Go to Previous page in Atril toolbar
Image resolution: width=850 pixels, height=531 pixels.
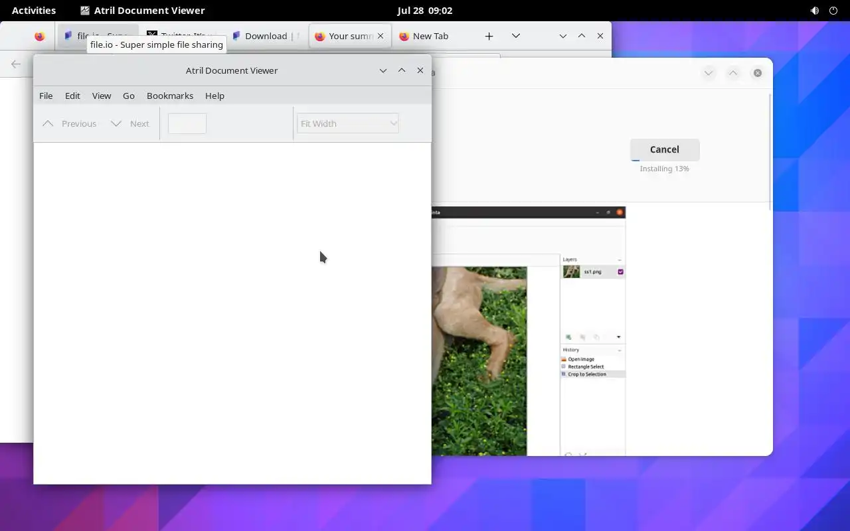tap(69, 123)
